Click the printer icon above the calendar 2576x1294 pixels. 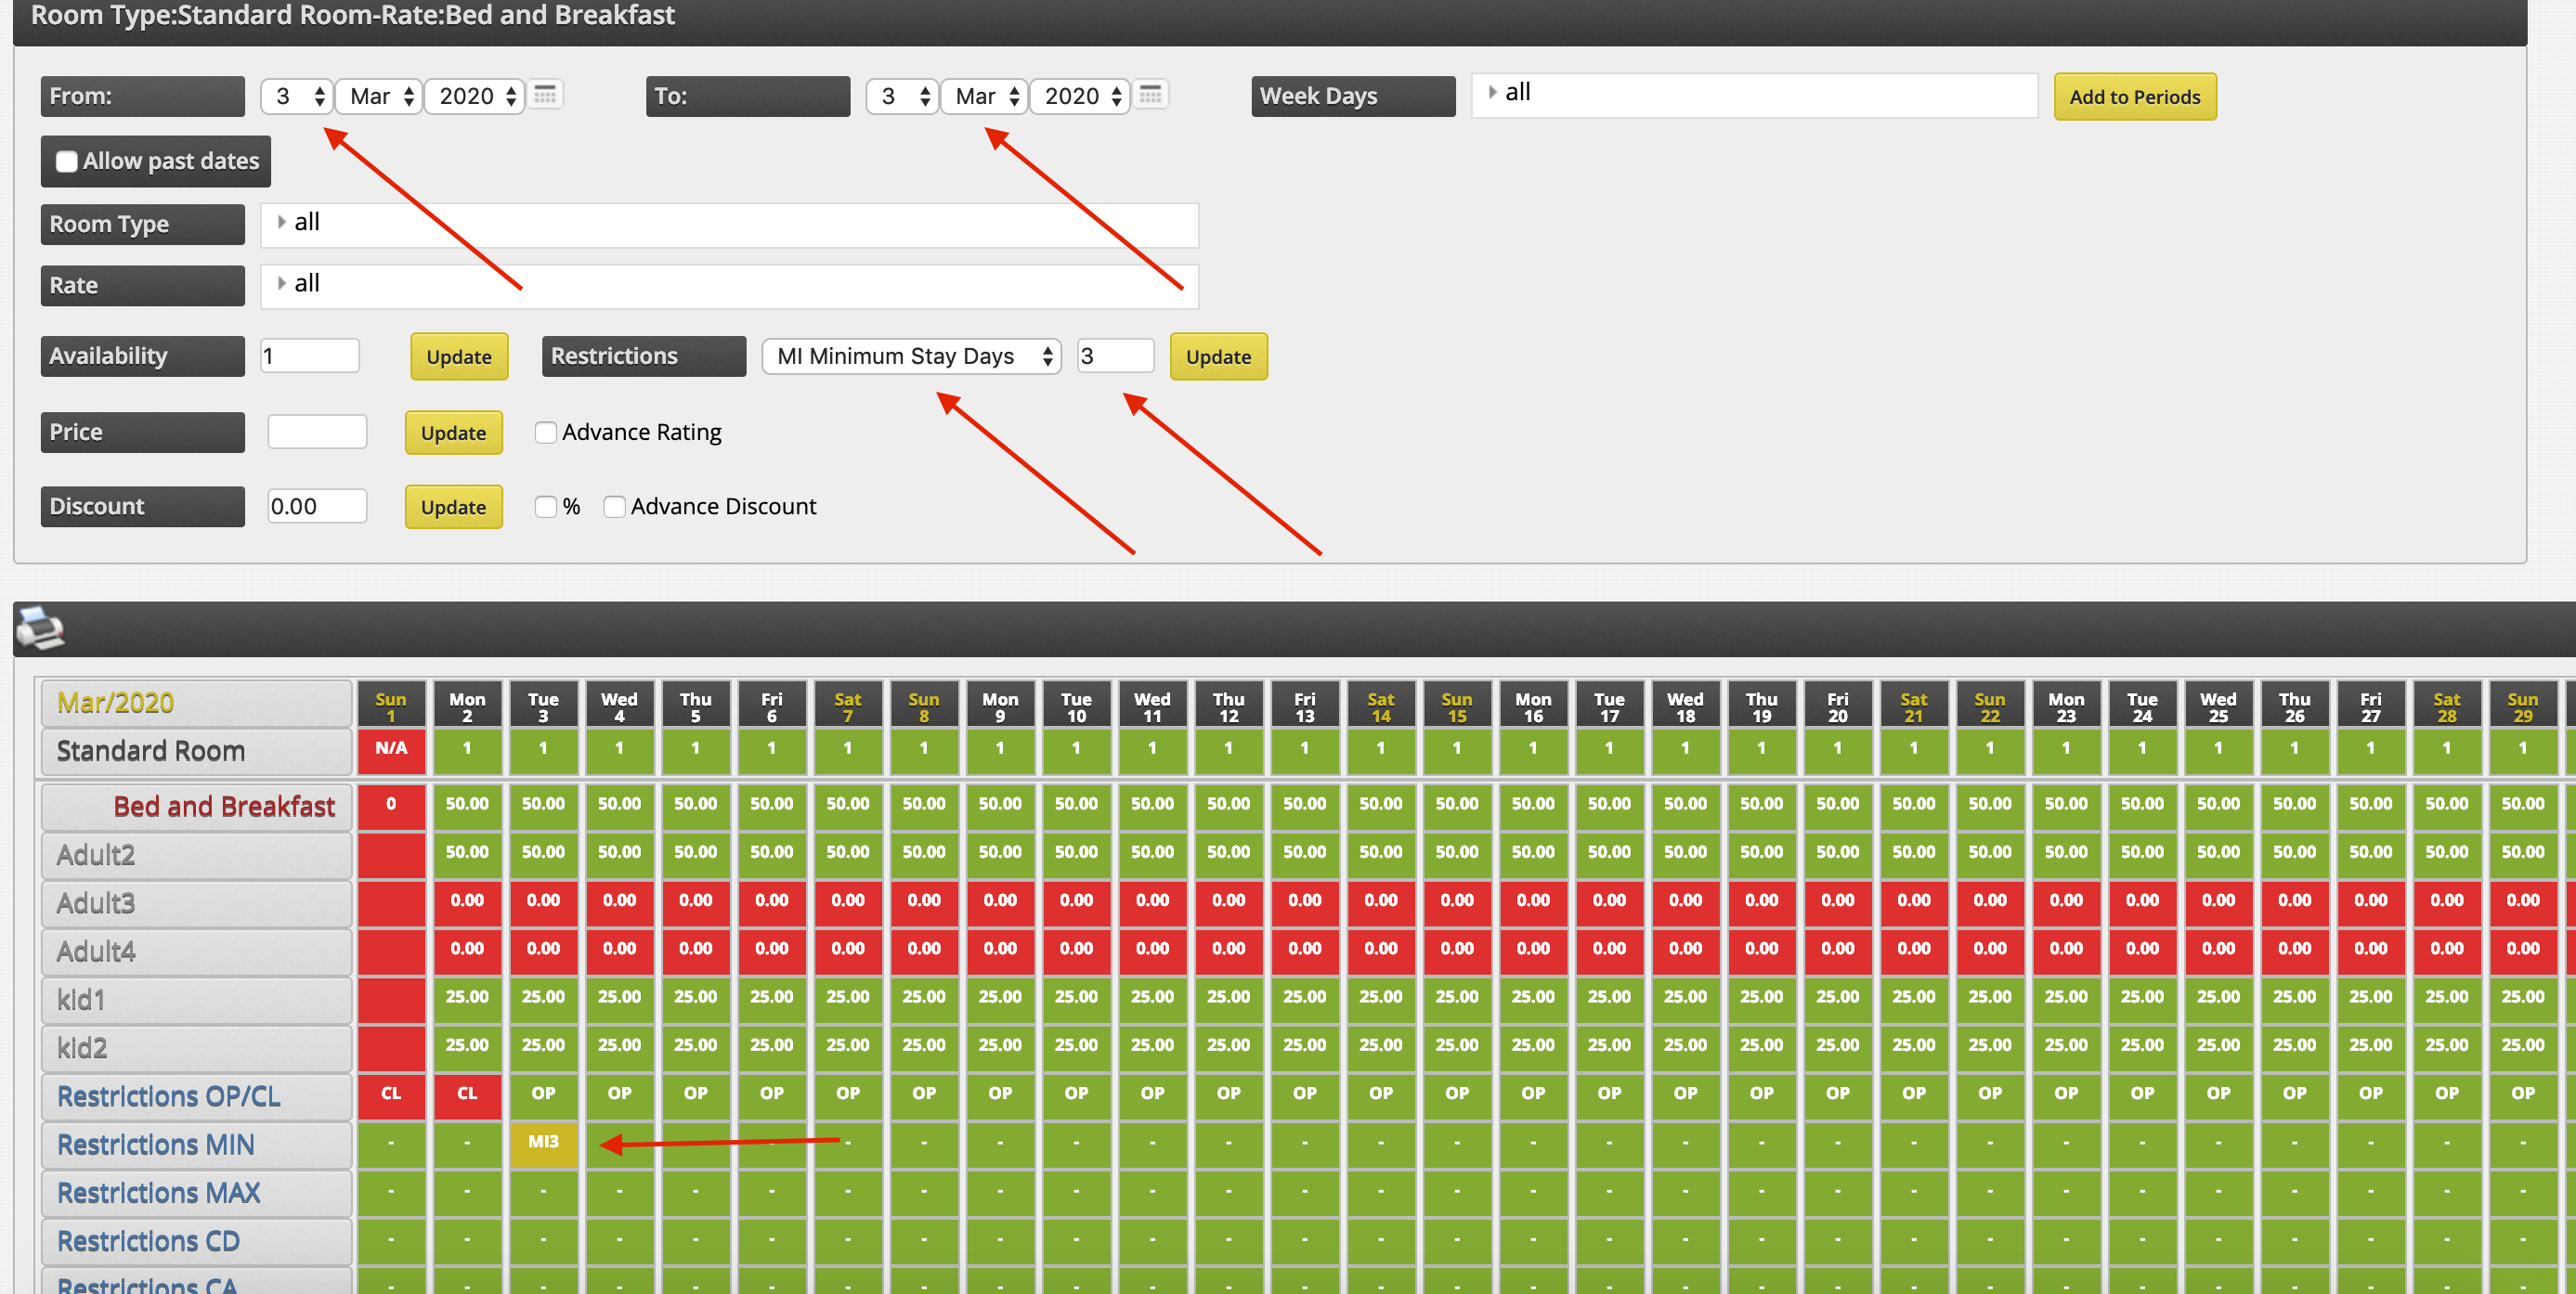(40, 628)
